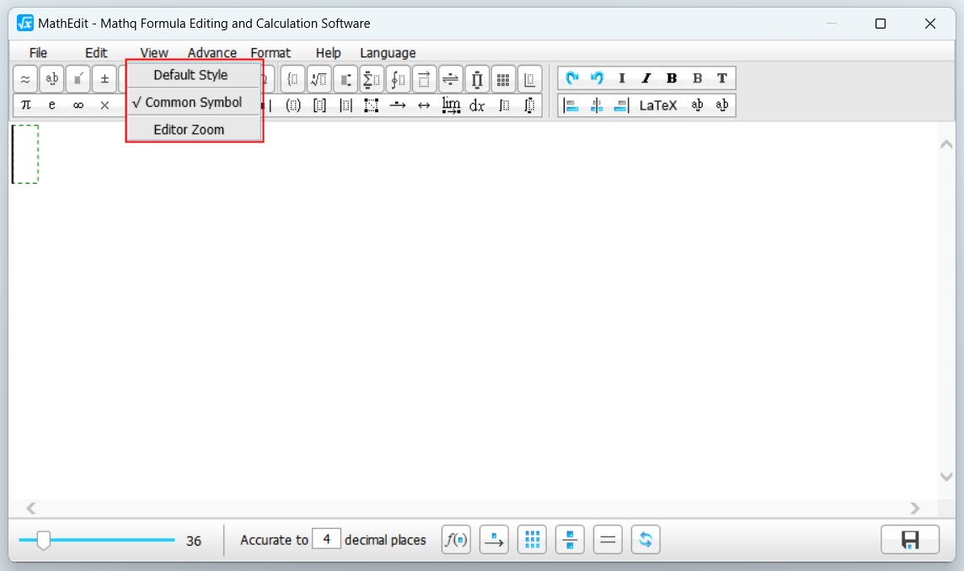Maximize the MathEdit window
This screenshot has height=571, width=964.
click(x=881, y=24)
